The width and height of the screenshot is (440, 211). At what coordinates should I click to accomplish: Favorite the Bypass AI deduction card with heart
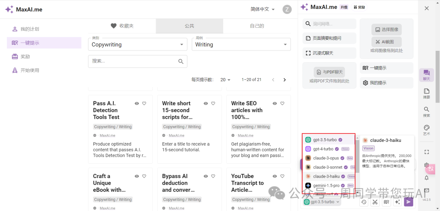(213, 176)
